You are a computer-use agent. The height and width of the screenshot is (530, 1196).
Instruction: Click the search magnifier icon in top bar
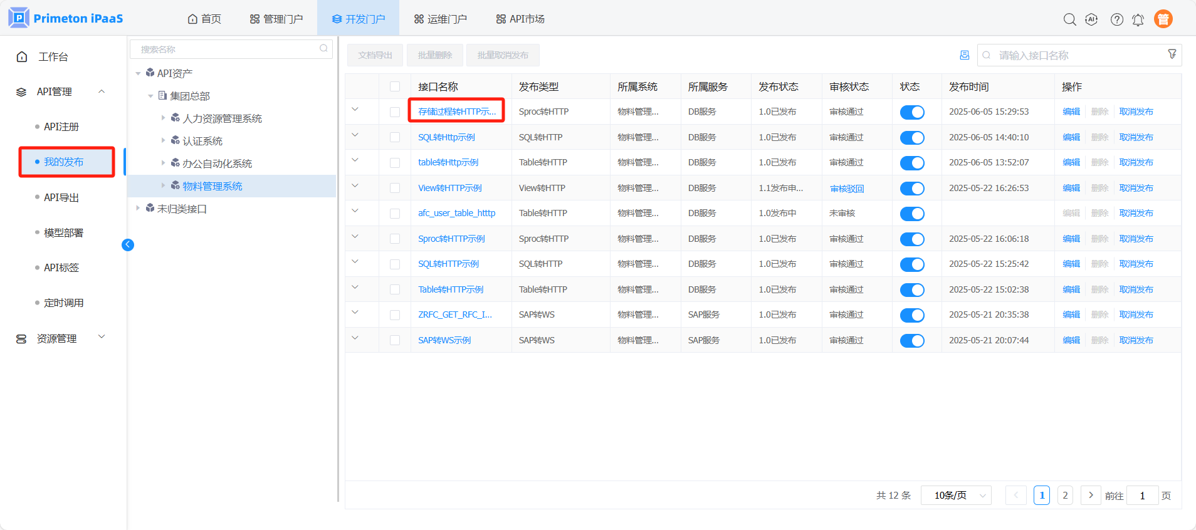1069,19
